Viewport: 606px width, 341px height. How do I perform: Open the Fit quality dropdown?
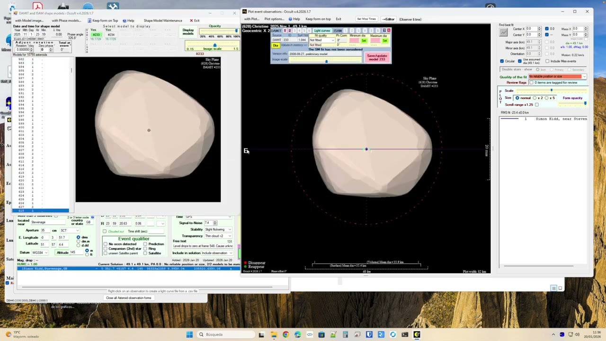tap(322, 40)
